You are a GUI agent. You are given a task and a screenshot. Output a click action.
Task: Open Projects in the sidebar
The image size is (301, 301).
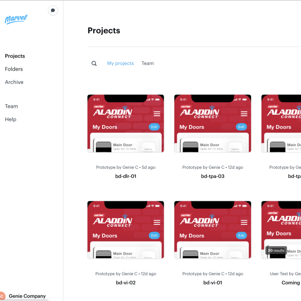15,56
